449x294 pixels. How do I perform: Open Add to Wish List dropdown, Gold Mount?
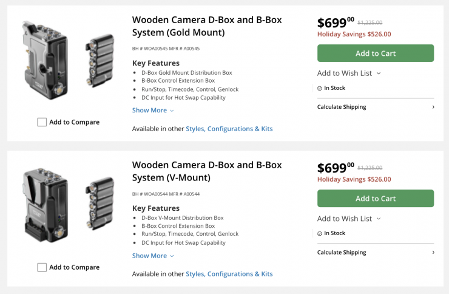click(349, 73)
